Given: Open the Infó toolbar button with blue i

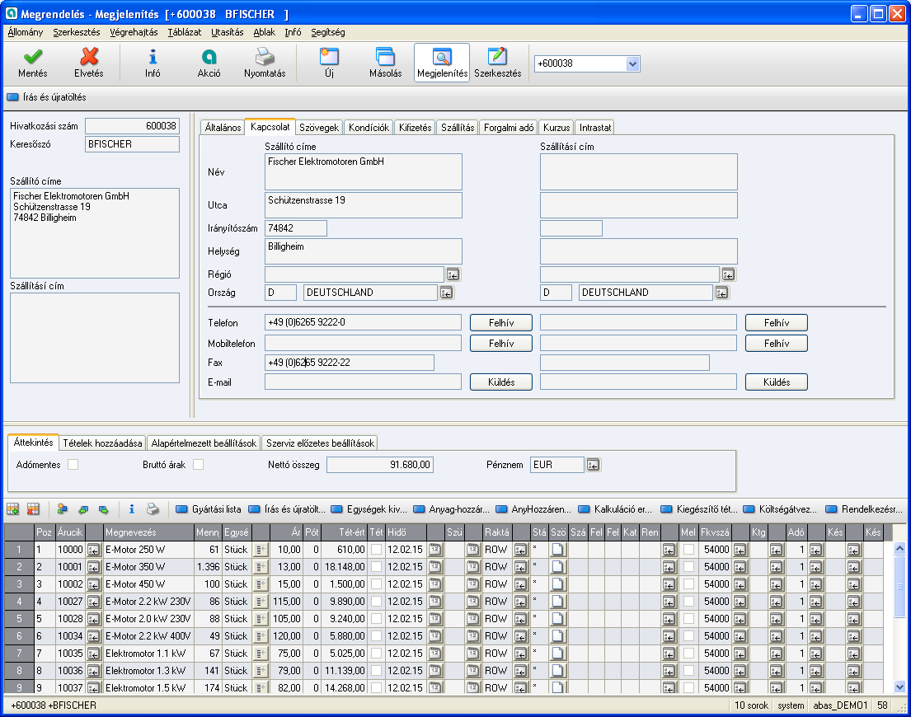Looking at the screenshot, I should coord(153,57).
